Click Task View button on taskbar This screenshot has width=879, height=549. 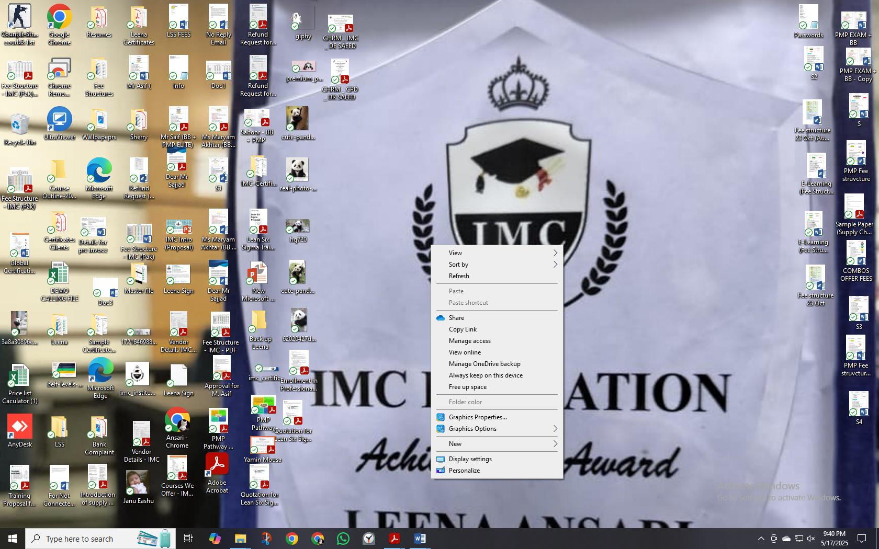[x=188, y=539]
